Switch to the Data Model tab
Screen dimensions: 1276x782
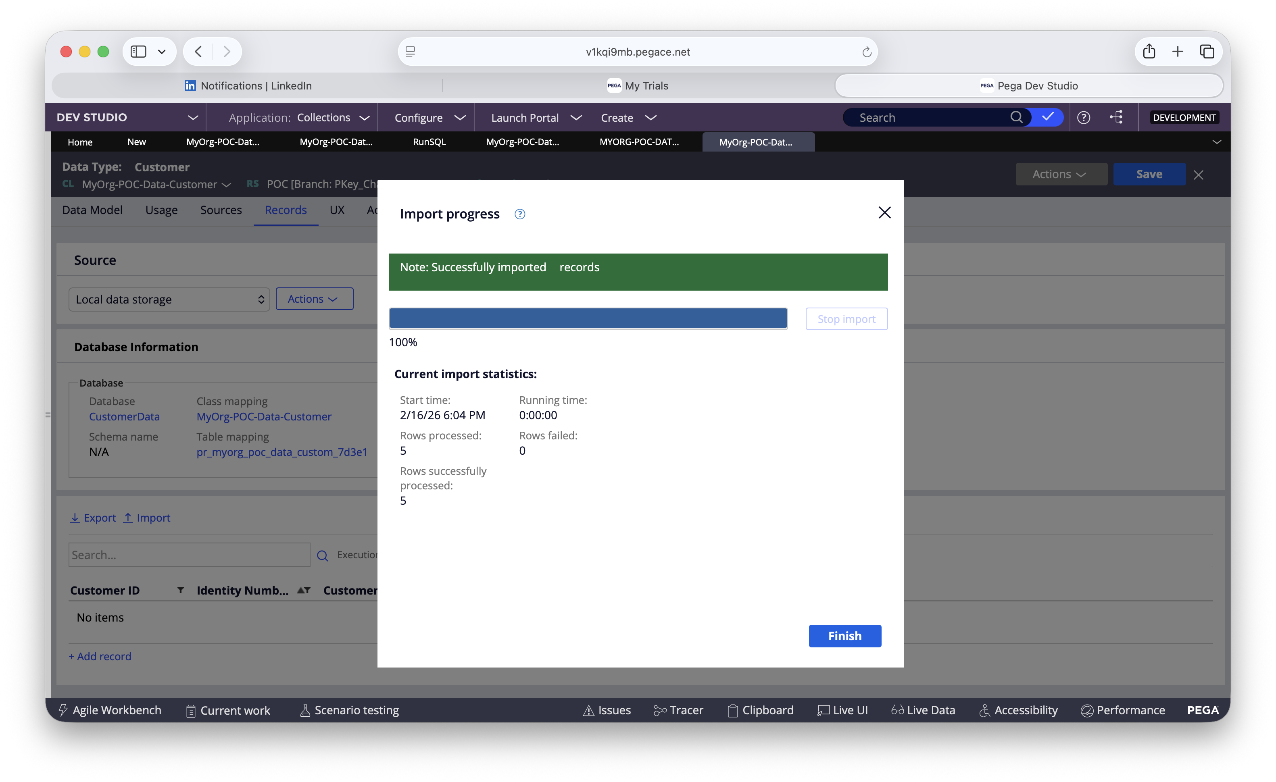pos(92,210)
